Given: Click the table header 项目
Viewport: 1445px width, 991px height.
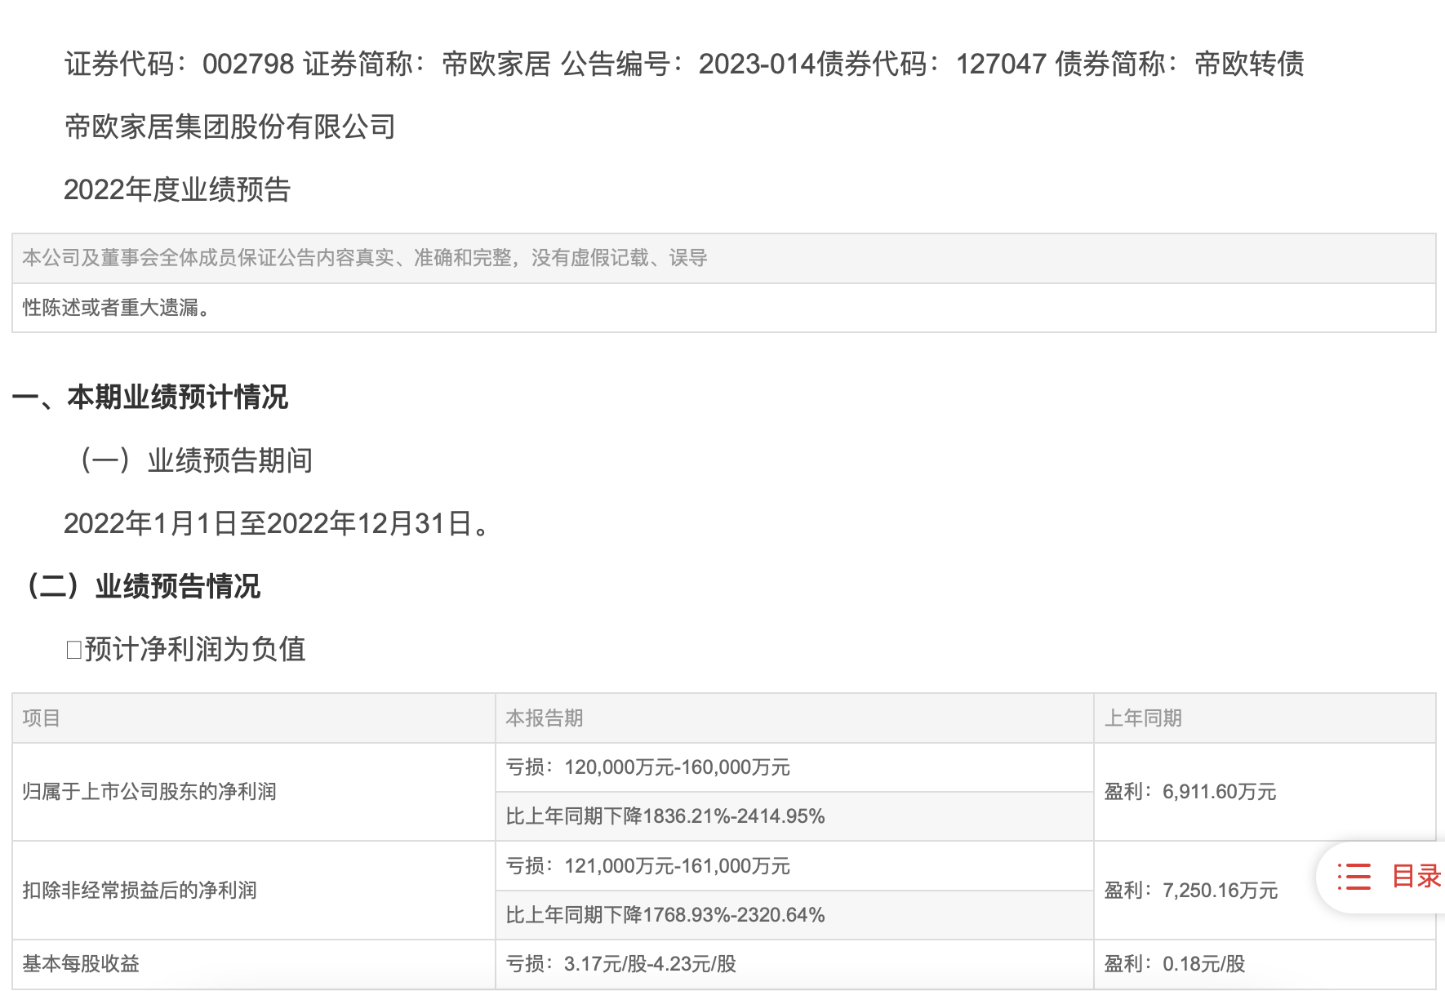Looking at the screenshot, I should pyautogui.click(x=254, y=718).
